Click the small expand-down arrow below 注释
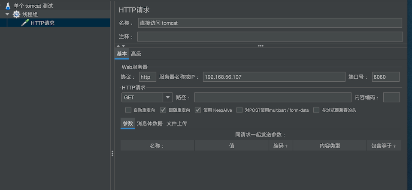The image size is (412, 190). [x=124, y=46]
